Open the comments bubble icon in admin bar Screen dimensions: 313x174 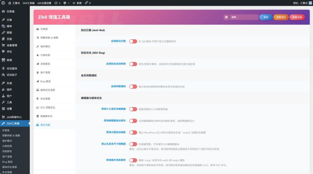[x=65, y=3]
